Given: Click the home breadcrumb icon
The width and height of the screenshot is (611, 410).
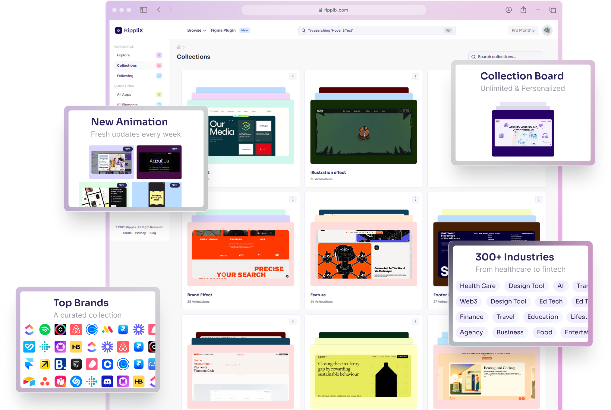Looking at the screenshot, I should [x=179, y=47].
